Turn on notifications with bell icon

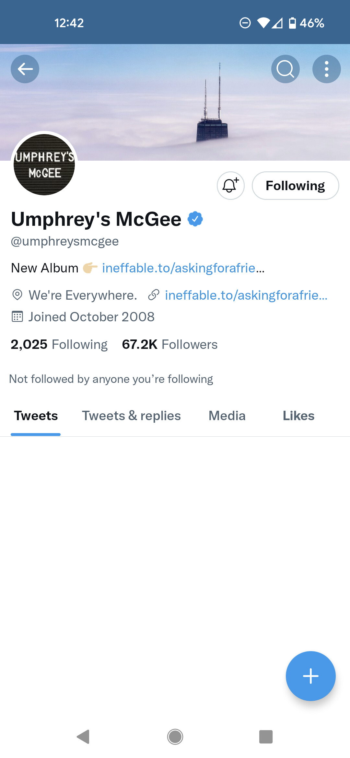(x=230, y=186)
